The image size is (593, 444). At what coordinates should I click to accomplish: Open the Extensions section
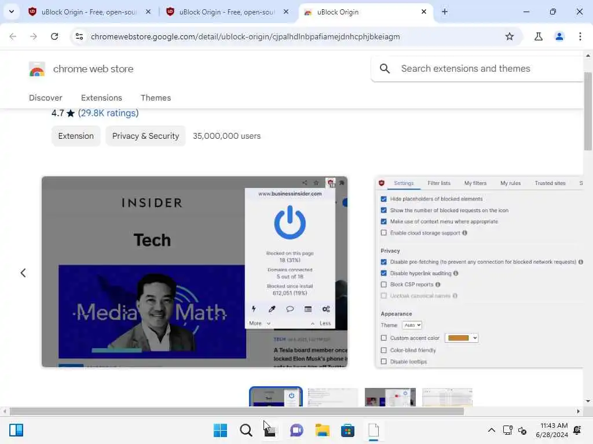(x=101, y=98)
